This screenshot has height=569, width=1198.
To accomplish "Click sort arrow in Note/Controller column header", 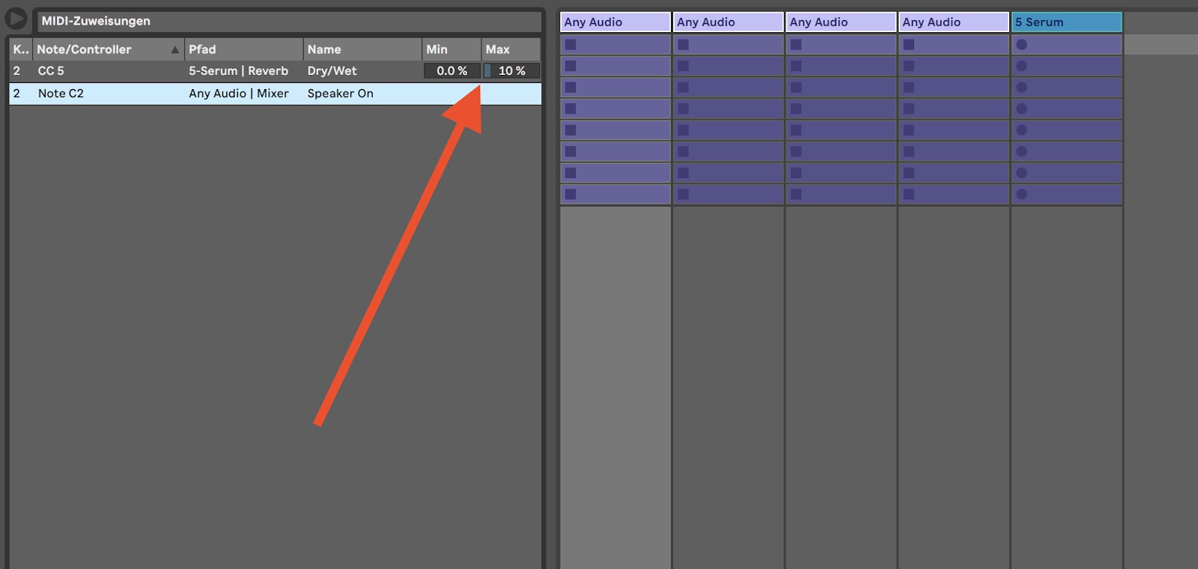I will click(174, 49).
